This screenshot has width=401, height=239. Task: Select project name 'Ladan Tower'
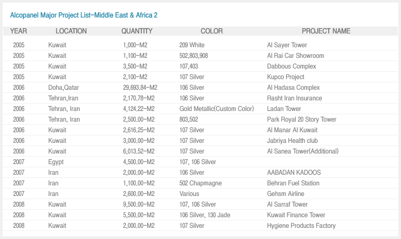pyautogui.click(x=284, y=109)
